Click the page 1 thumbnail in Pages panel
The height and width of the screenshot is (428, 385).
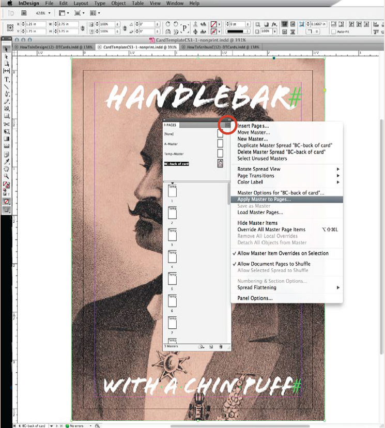(172, 192)
